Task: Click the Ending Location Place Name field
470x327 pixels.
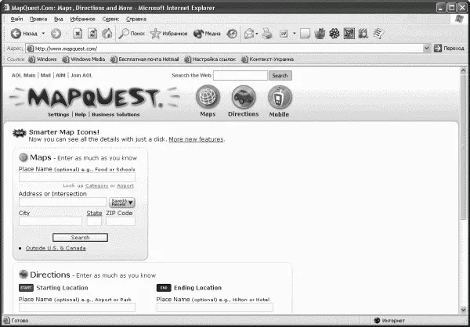Action: (x=215, y=307)
